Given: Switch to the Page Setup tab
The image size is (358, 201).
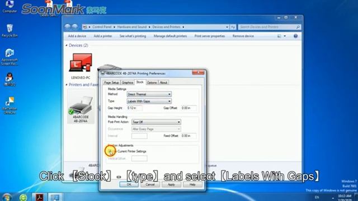Looking at the screenshot, I should click(111, 83).
